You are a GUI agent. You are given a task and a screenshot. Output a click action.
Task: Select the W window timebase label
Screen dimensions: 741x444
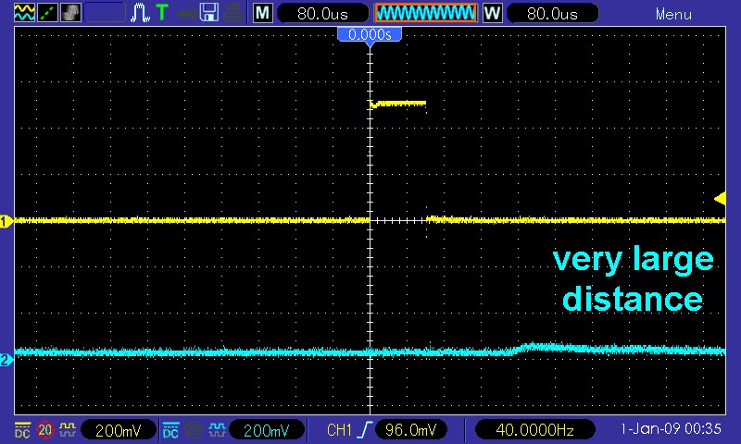491,13
